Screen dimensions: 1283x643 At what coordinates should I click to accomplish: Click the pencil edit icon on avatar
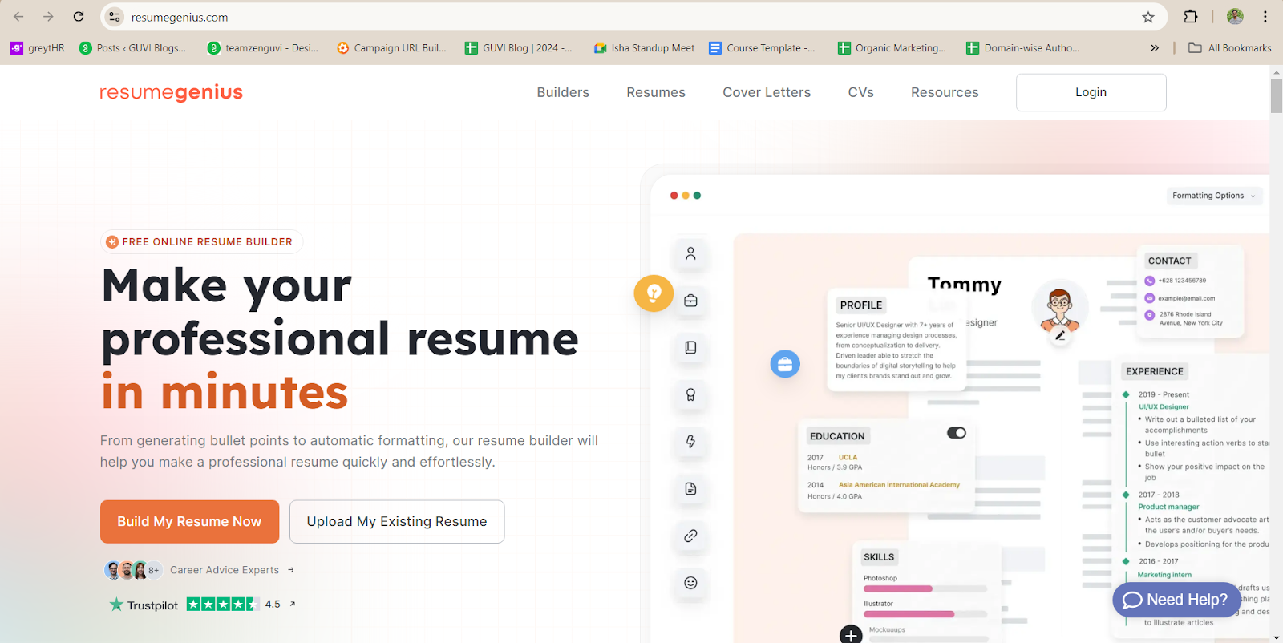[1060, 336]
